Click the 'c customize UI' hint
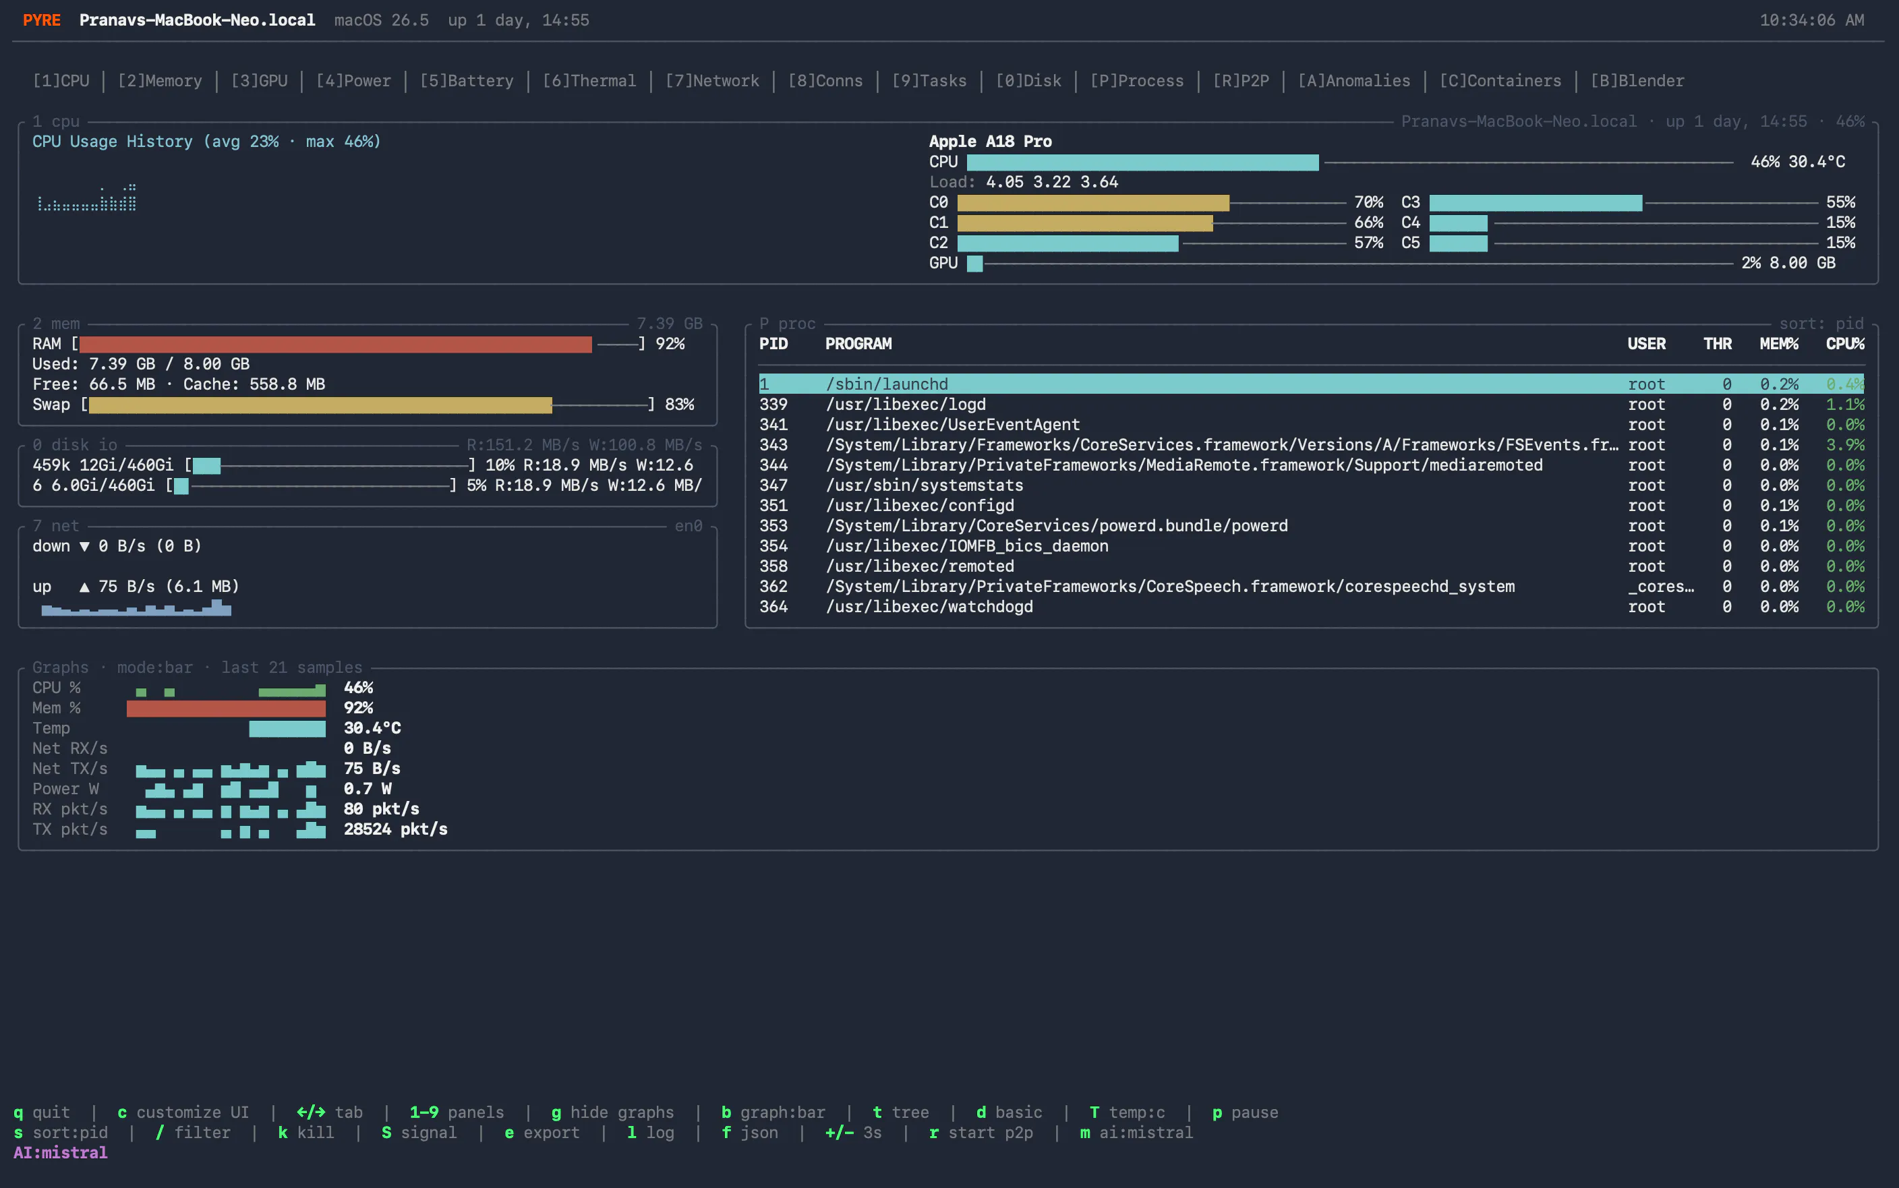 point(183,1112)
